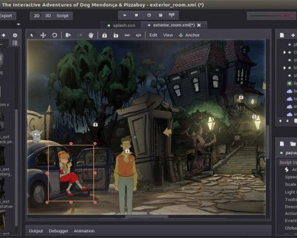Move selected node up in scene tree
The width and height of the screenshot is (297, 238).
pos(280,121)
